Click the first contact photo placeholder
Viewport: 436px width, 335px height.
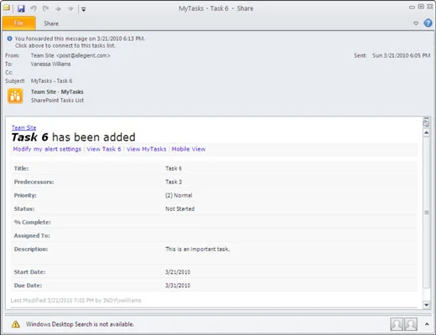coord(397,324)
